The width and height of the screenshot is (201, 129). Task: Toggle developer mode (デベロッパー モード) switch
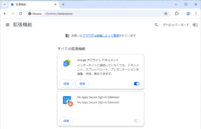(x=195, y=25)
